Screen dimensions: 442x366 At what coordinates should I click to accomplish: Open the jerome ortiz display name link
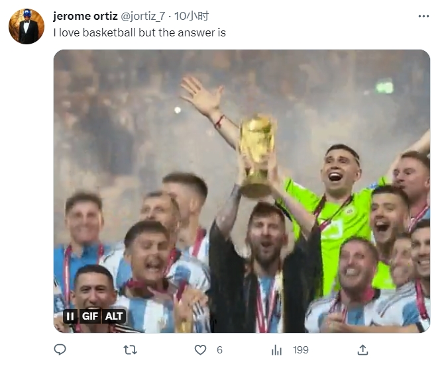coord(85,16)
